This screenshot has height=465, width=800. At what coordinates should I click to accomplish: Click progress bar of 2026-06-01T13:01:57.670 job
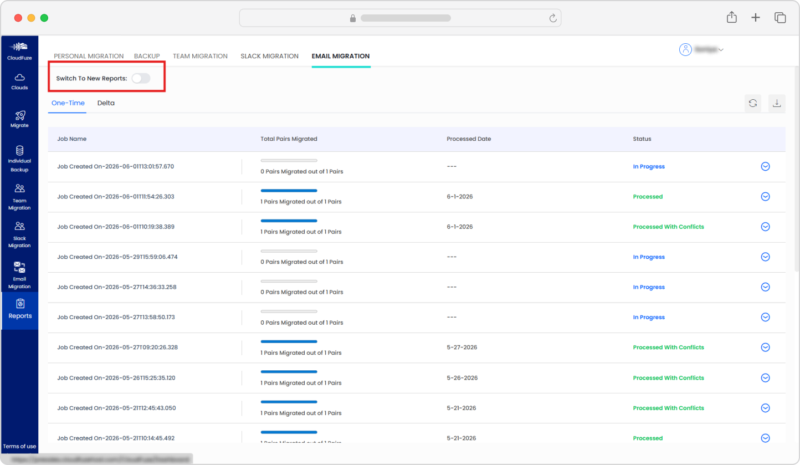(289, 161)
